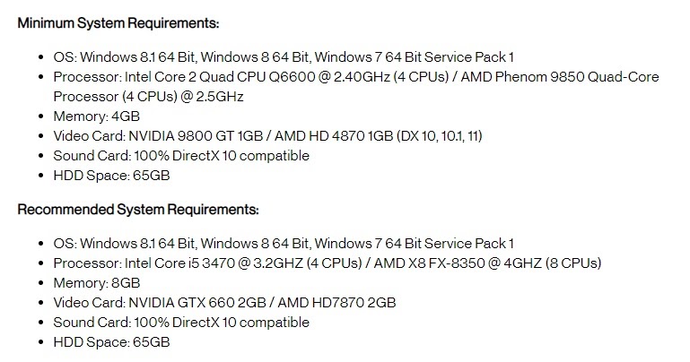This screenshot has height=362, width=690.
Task: Select the minimum OS Windows 8.1 line
Action: (x=284, y=57)
